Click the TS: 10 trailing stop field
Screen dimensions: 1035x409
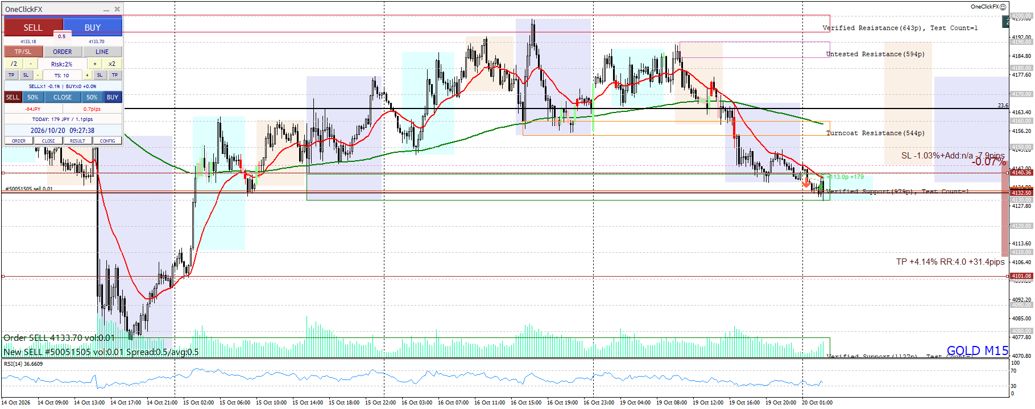[x=62, y=75]
